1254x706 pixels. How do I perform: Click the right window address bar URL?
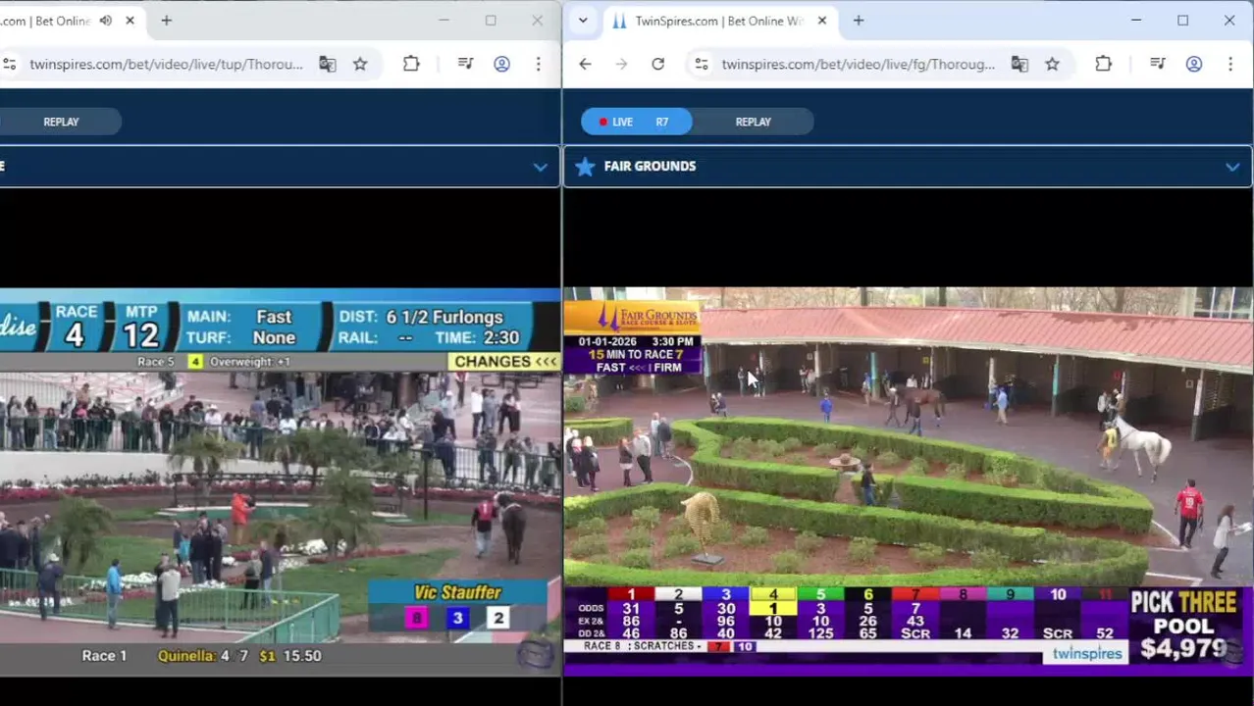(858, 64)
